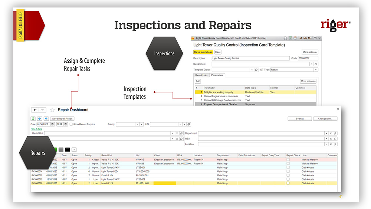Open the top More actions dropdown in the inspection form
Image resolution: width=371 pixels, height=209 pixels.
310,52
